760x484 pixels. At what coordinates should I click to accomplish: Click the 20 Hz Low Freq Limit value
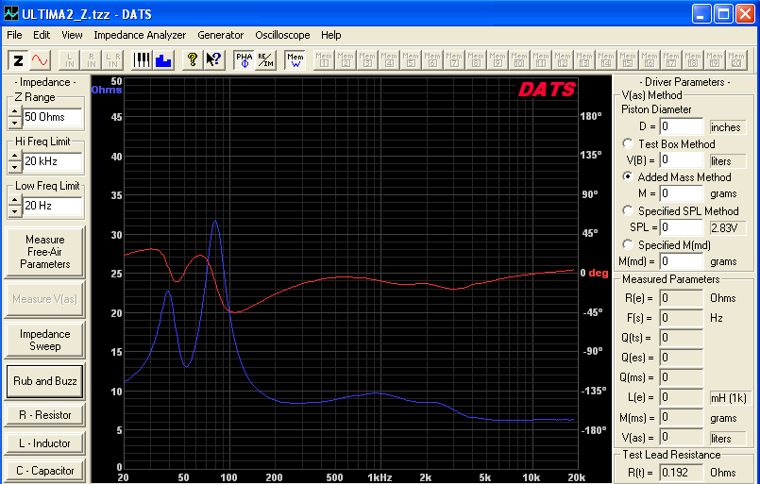(52, 206)
